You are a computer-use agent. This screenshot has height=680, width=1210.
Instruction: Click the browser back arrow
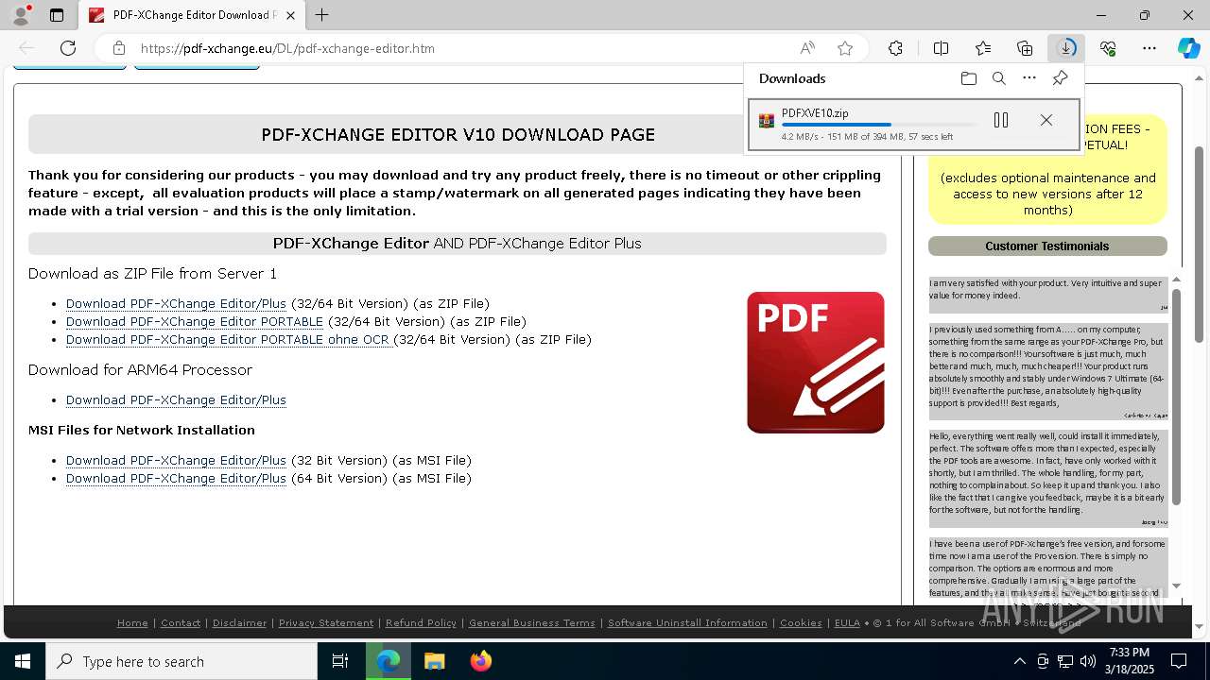26,48
